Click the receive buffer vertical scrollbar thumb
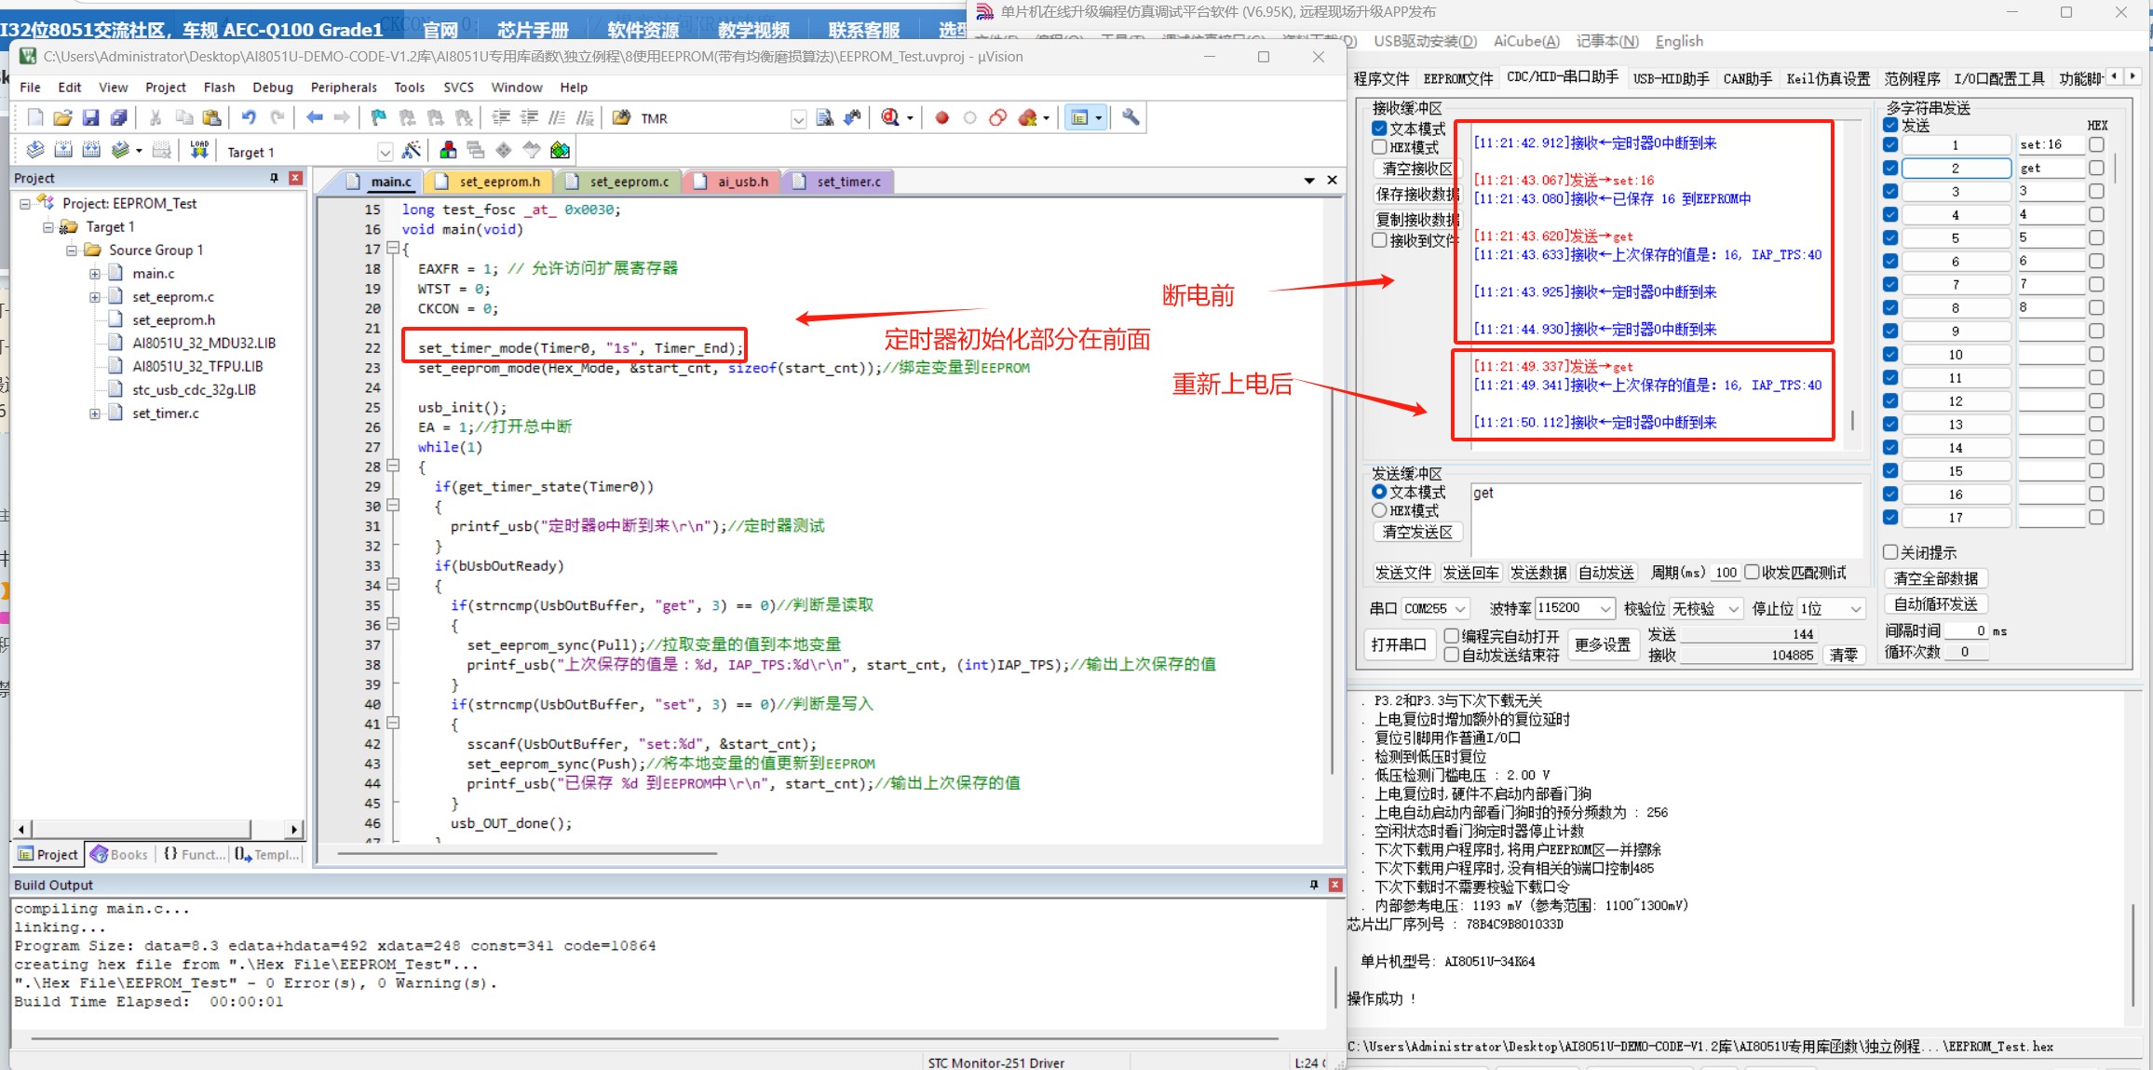The width and height of the screenshot is (2153, 1070). [x=1852, y=420]
